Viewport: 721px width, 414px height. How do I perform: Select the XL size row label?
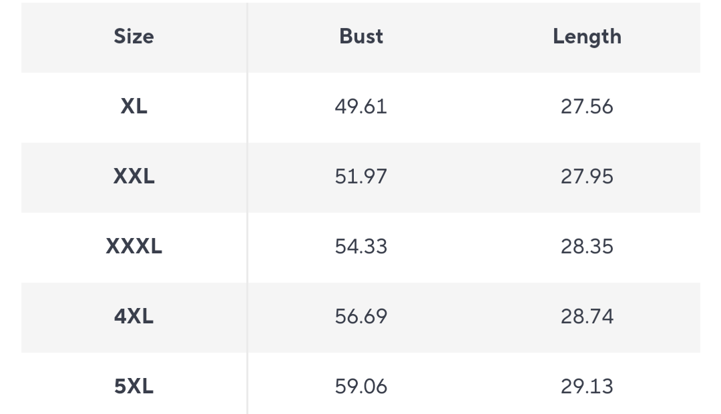click(x=134, y=107)
